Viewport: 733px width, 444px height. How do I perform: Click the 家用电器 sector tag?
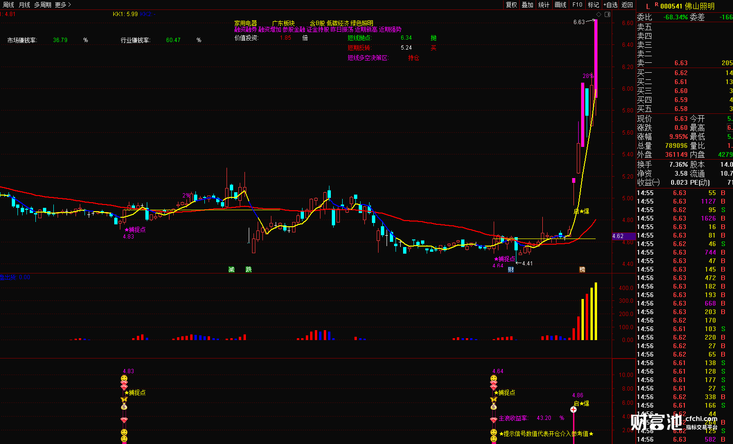(245, 23)
